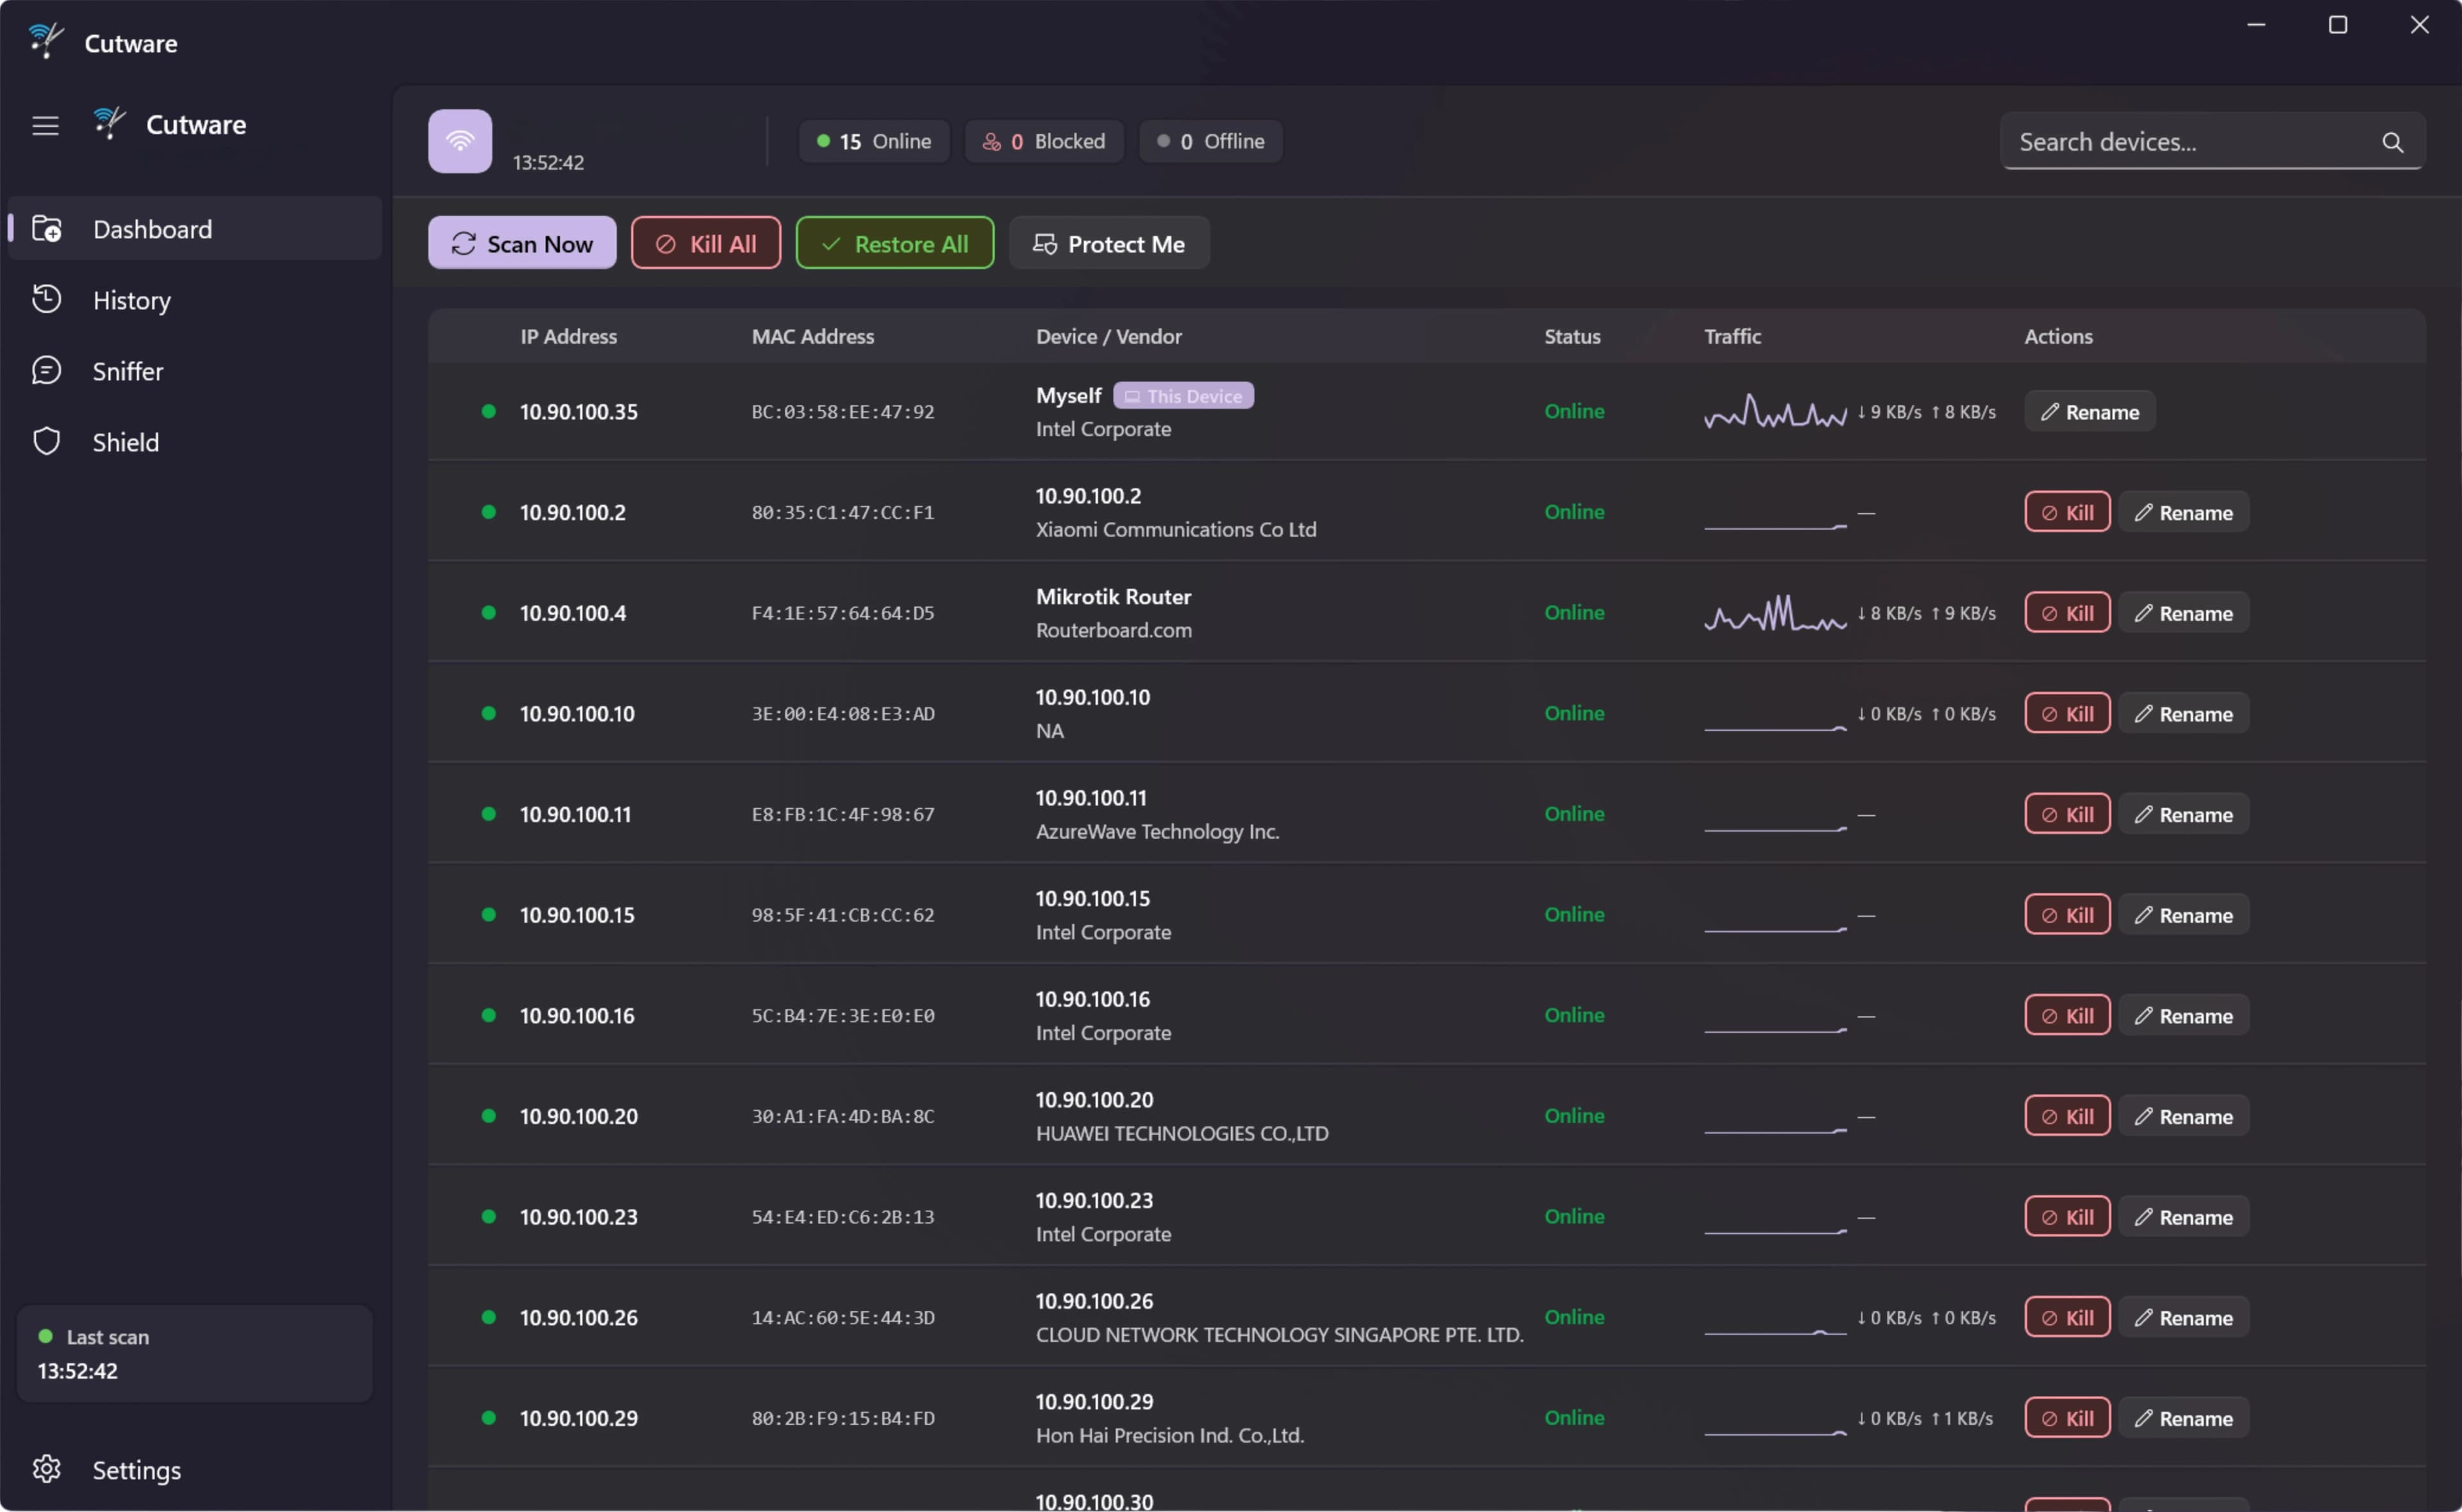Rename device 10.90.100.20
This screenshot has width=2462, height=1512.
2184,1116
